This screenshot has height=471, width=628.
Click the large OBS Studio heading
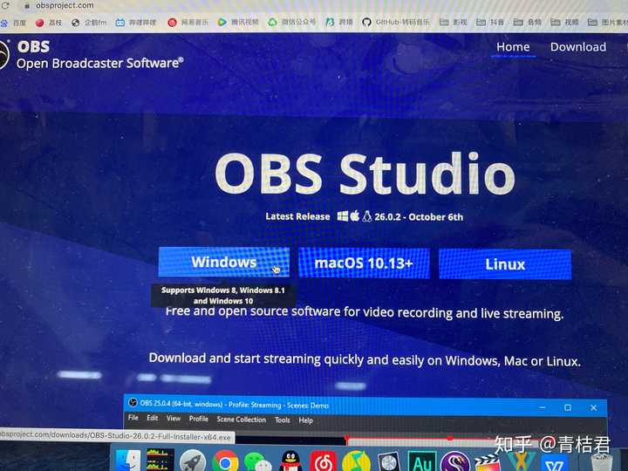pyautogui.click(x=365, y=174)
